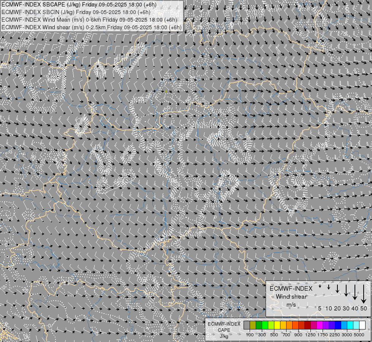Select the pale cyan CAPE swatch
This screenshot has height=342, width=372.
pyautogui.click(x=356, y=325)
